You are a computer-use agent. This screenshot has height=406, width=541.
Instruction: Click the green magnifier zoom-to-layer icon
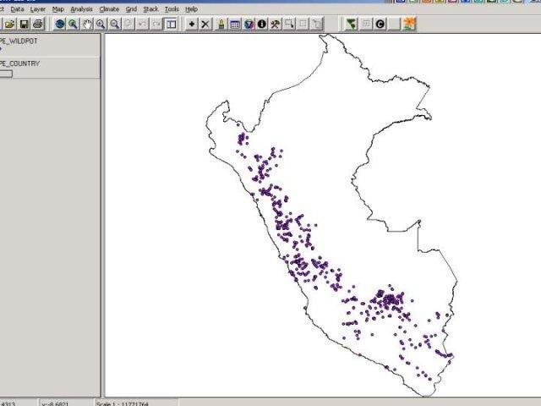pos(74,25)
